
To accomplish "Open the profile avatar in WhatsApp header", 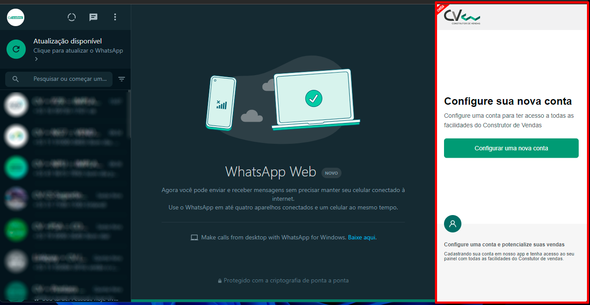I will click(16, 17).
